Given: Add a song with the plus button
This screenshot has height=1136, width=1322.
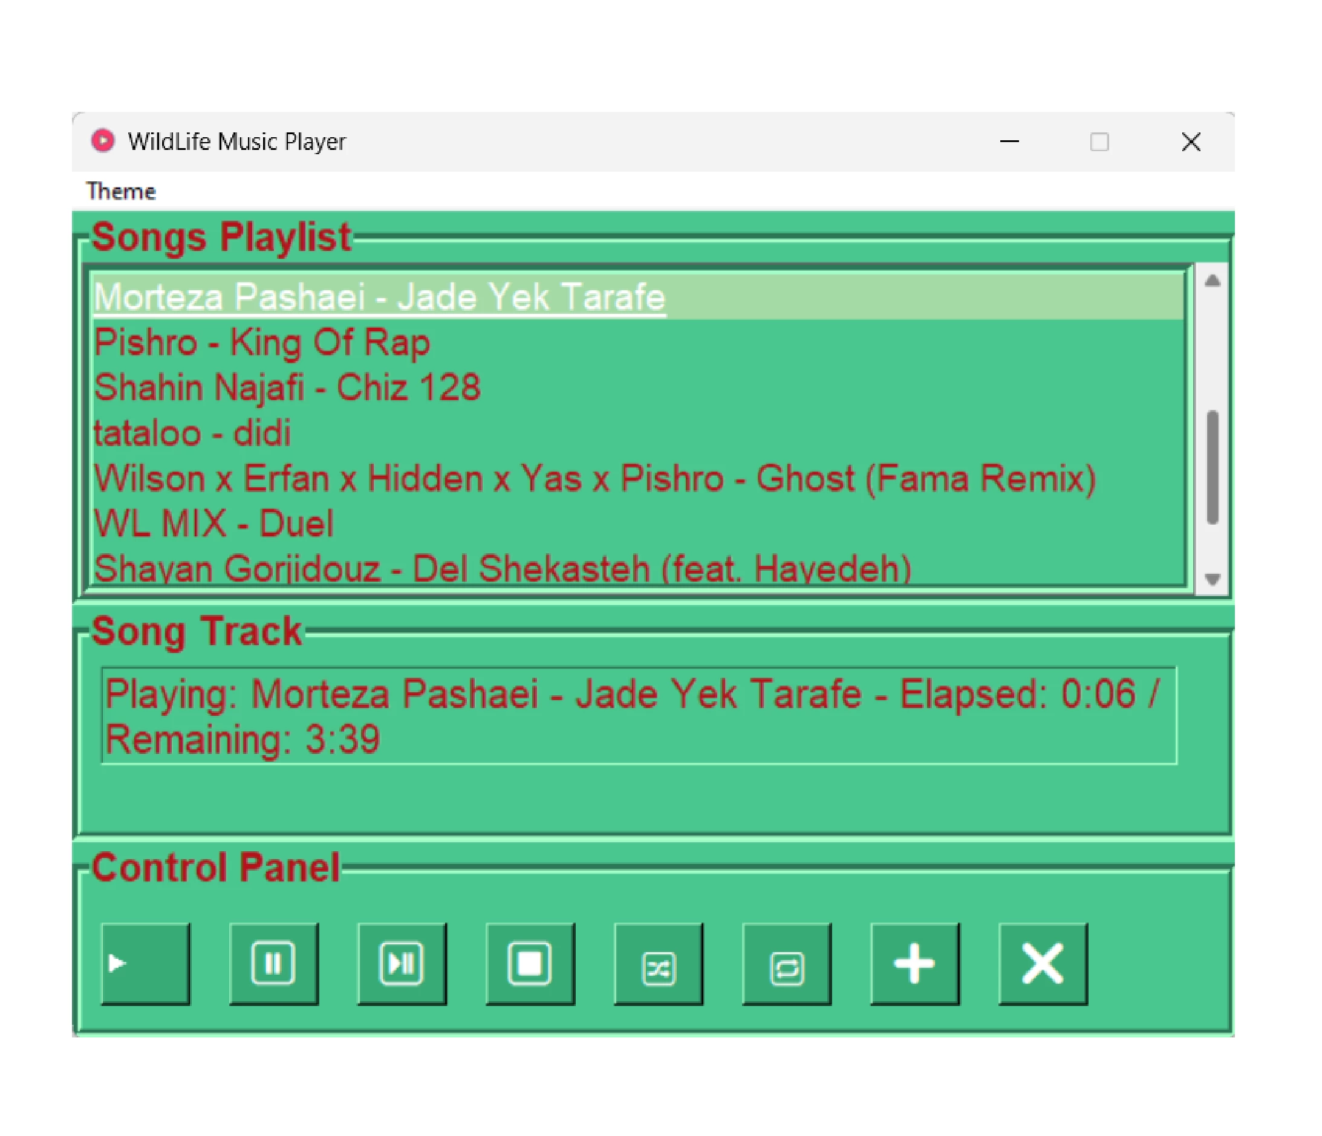Looking at the screenshot, I should point(915,963).
